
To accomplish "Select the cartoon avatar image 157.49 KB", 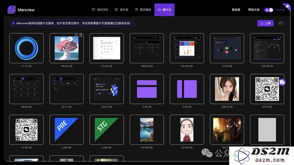I will (187, 130).
